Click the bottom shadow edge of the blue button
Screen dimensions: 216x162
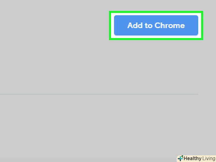click(x=156, y=35)
